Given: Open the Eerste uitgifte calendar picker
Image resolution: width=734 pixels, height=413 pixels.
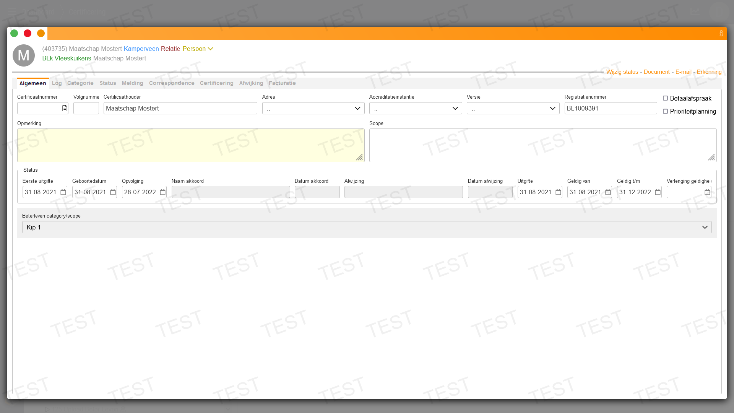Looking at the screenshot, I should coord(63,192).
